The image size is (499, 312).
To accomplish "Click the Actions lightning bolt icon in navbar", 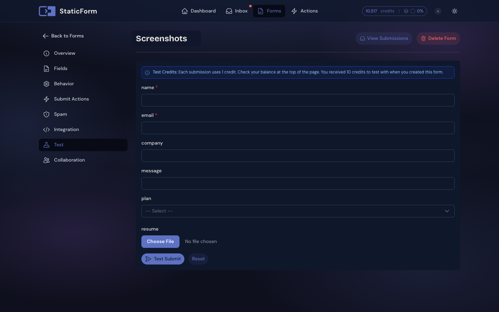I will [x=294, y=11].
